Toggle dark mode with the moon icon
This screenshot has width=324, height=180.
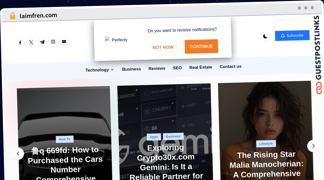[x=265, y=36]
